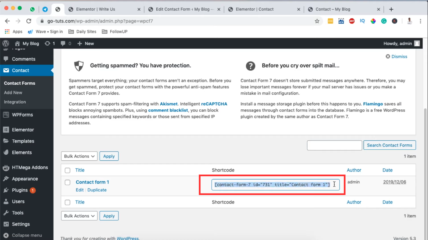The height and width of the screenshot is (240, 428).
Task: Go back in browser history
Action: pos(8,21)
